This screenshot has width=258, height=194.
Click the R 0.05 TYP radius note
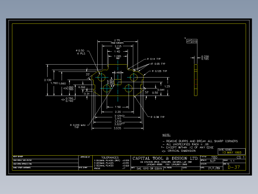(158, 64)
